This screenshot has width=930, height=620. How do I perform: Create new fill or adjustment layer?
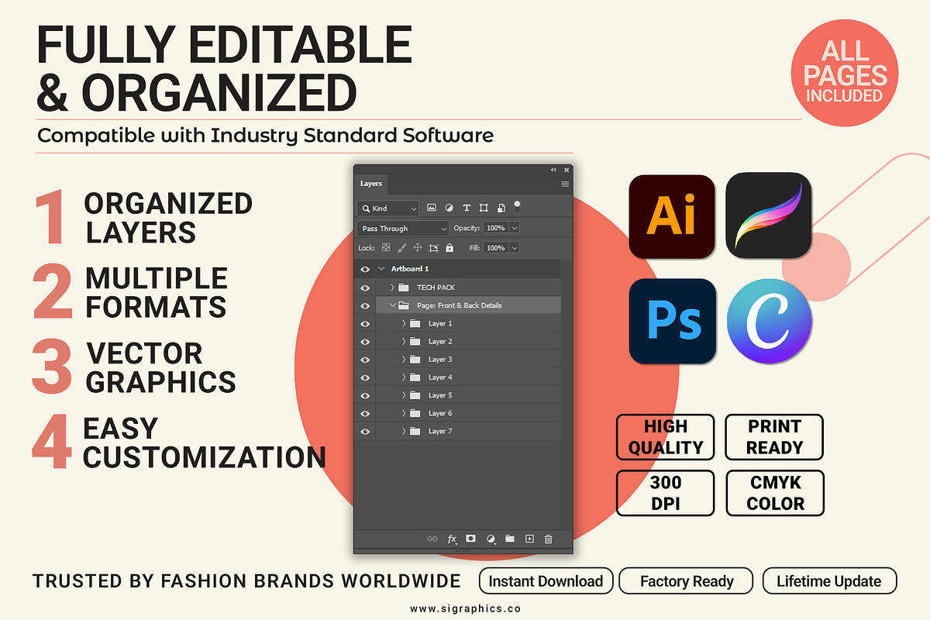coord(491,539)
